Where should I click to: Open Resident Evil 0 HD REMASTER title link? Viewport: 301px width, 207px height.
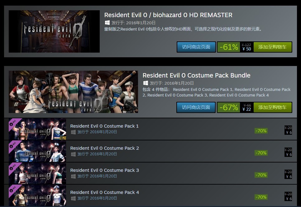pos(168,15)
